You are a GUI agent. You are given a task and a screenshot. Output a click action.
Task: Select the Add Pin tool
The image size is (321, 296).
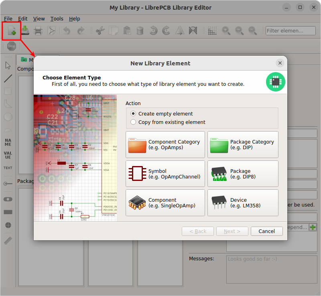click(8, 184)
